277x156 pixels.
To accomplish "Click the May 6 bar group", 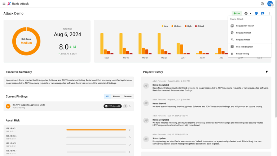I will click(x=107, y=43).
